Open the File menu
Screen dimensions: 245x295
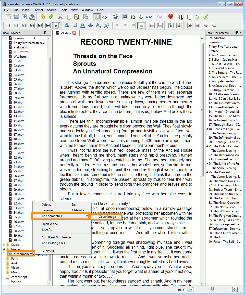pos(6,10)
